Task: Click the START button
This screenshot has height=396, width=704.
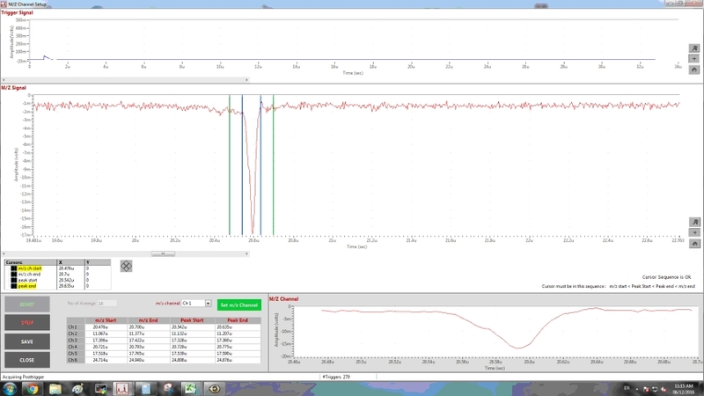Action: 27,304
